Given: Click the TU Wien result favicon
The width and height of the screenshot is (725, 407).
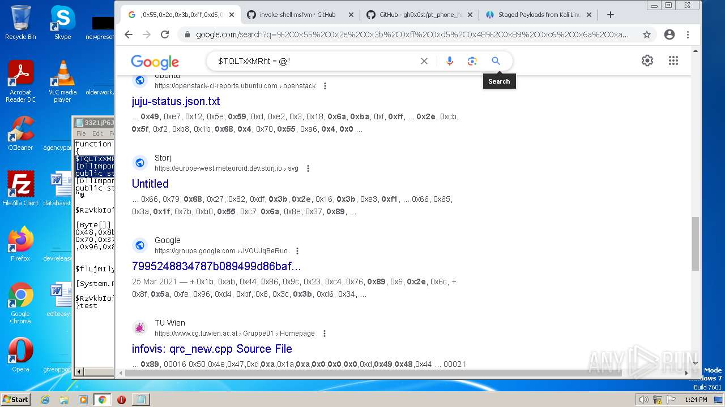Looking at the screenshot, I should 140,328.
